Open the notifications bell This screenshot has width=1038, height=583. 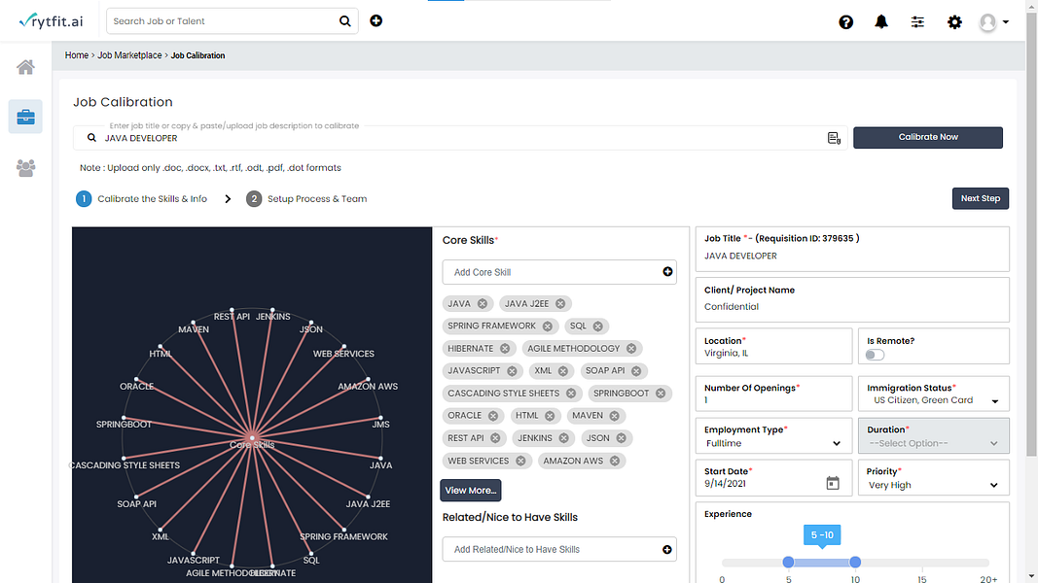[x=881, y=21]
